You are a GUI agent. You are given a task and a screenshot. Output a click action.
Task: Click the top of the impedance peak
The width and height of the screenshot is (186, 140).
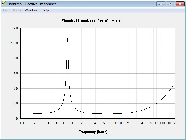[67, 38]
